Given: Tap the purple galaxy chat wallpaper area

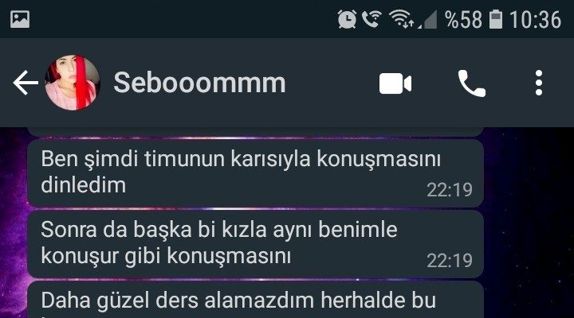Looking at the screenshot, I should tap(529, 223).
